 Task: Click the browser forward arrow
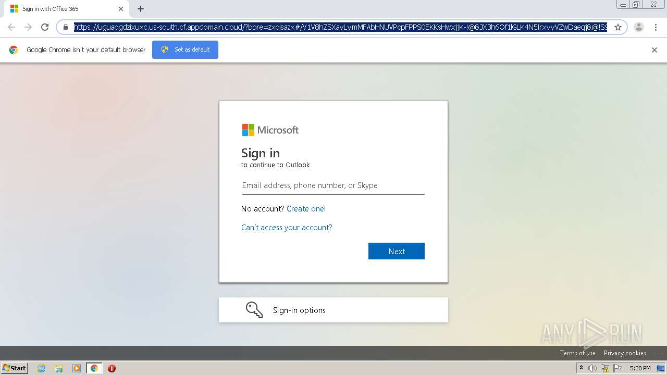[28, 27]
